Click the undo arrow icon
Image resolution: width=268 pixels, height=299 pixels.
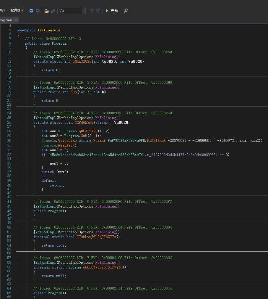(x=92, y=11)
